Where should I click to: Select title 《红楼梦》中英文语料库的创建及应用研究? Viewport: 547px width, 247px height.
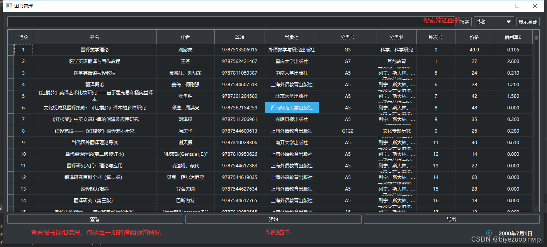[95, 119]
